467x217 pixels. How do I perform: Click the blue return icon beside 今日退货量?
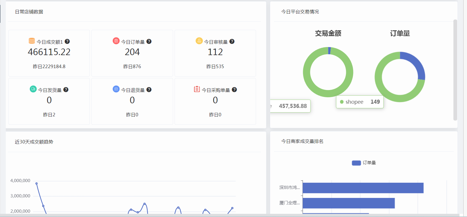click(116, 89)
